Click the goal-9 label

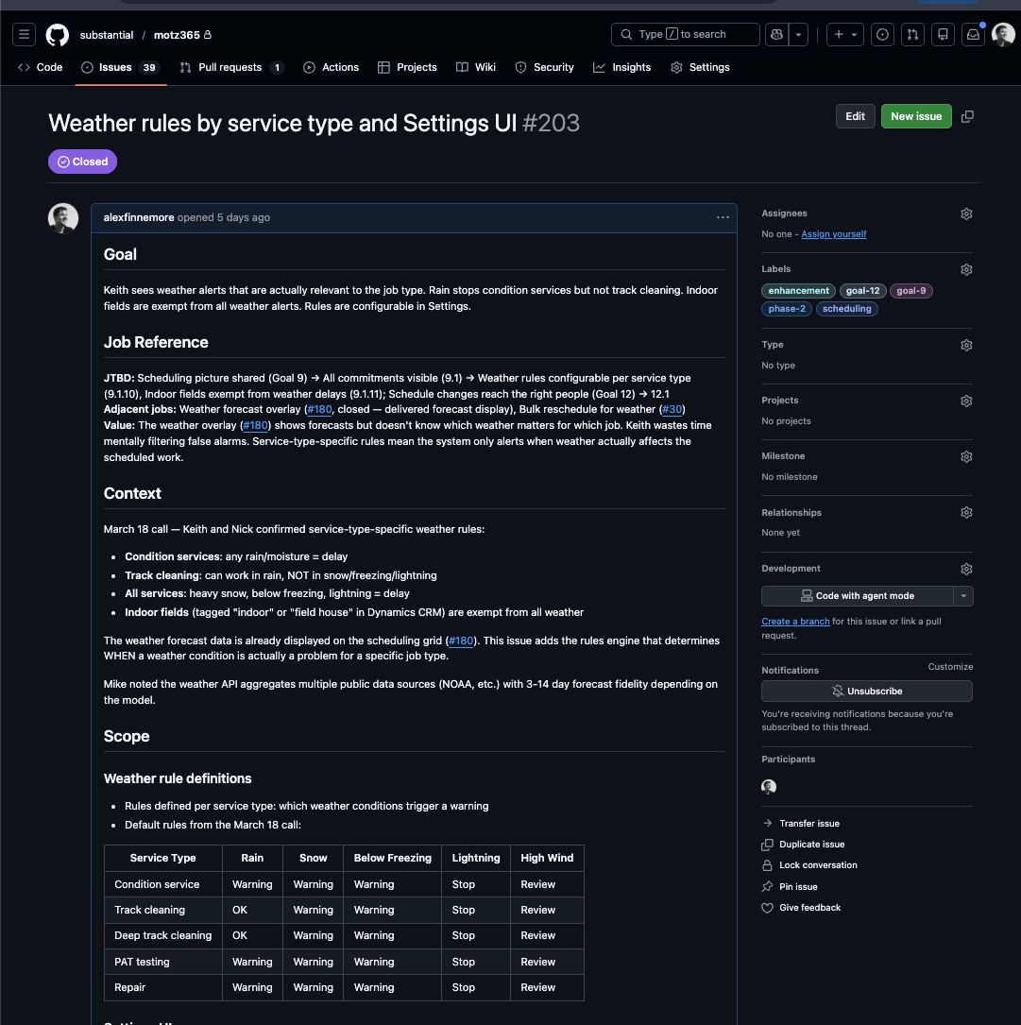910,291
